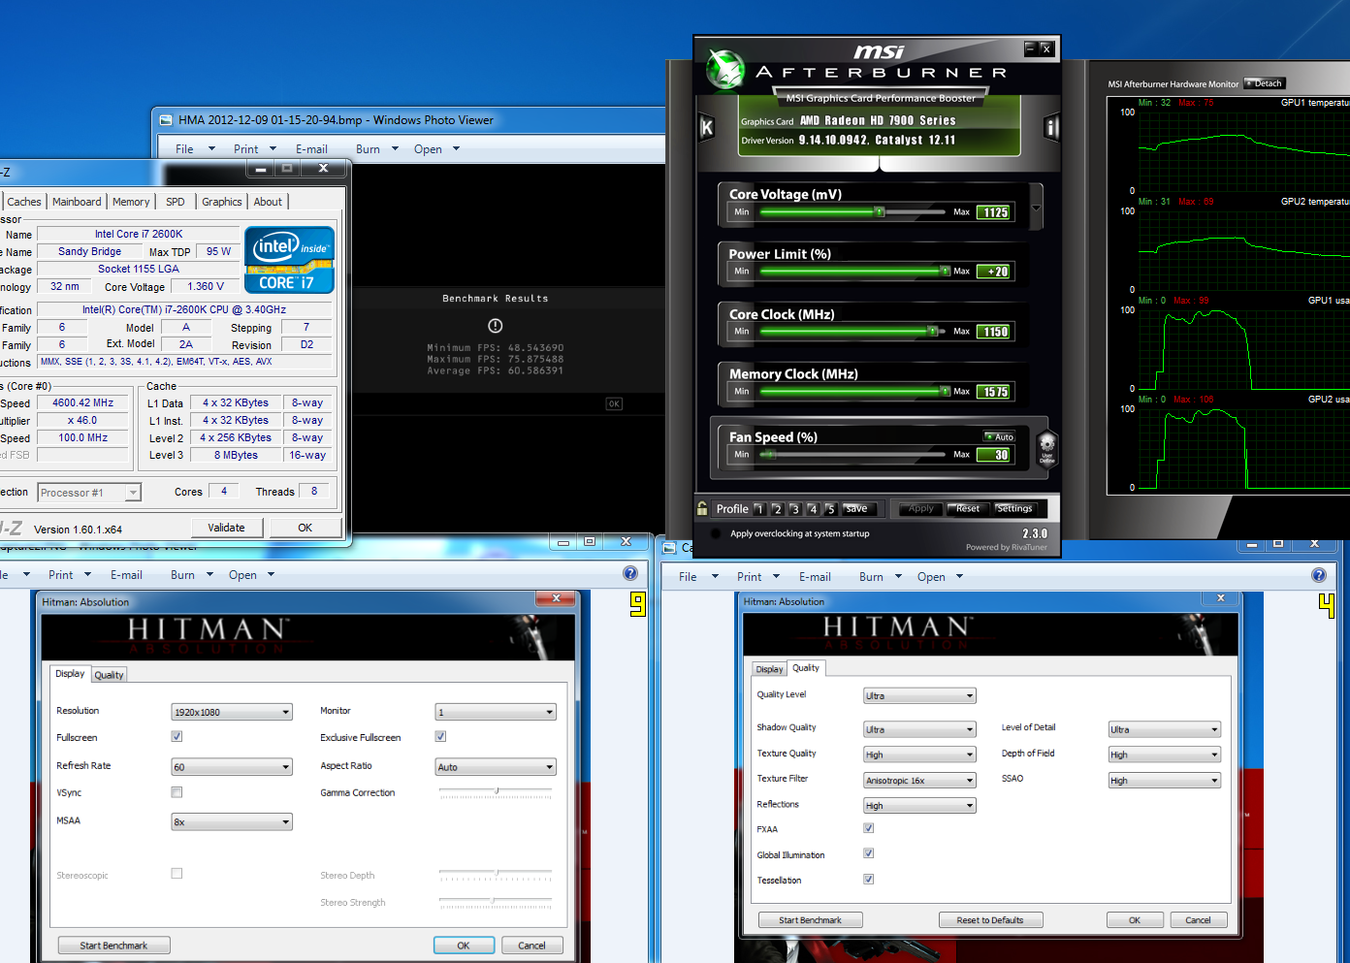The height and width of the screenshot is (963, 1350).
Task: Load Afterburner profile slot 3
Action: coord(795,508)
